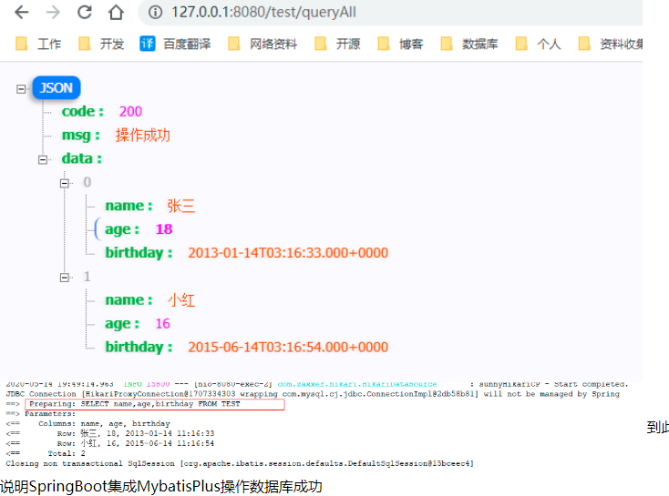Click folder icon next to 开发
This screenshot has height=496, width=669.
tap(84, 44)
